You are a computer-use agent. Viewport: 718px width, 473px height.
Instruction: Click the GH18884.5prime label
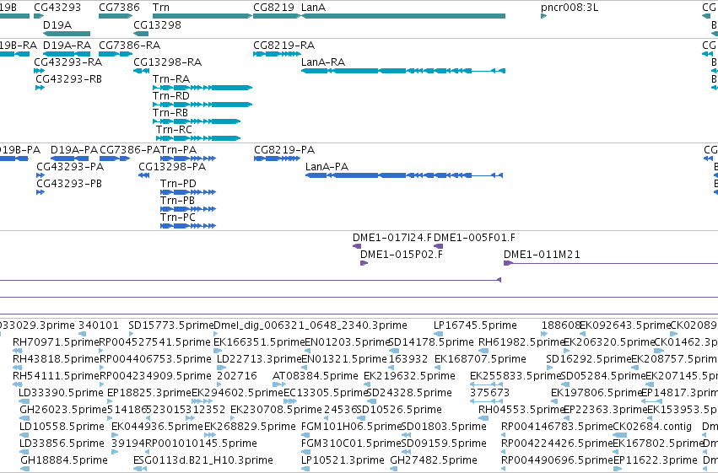point(64,460)
